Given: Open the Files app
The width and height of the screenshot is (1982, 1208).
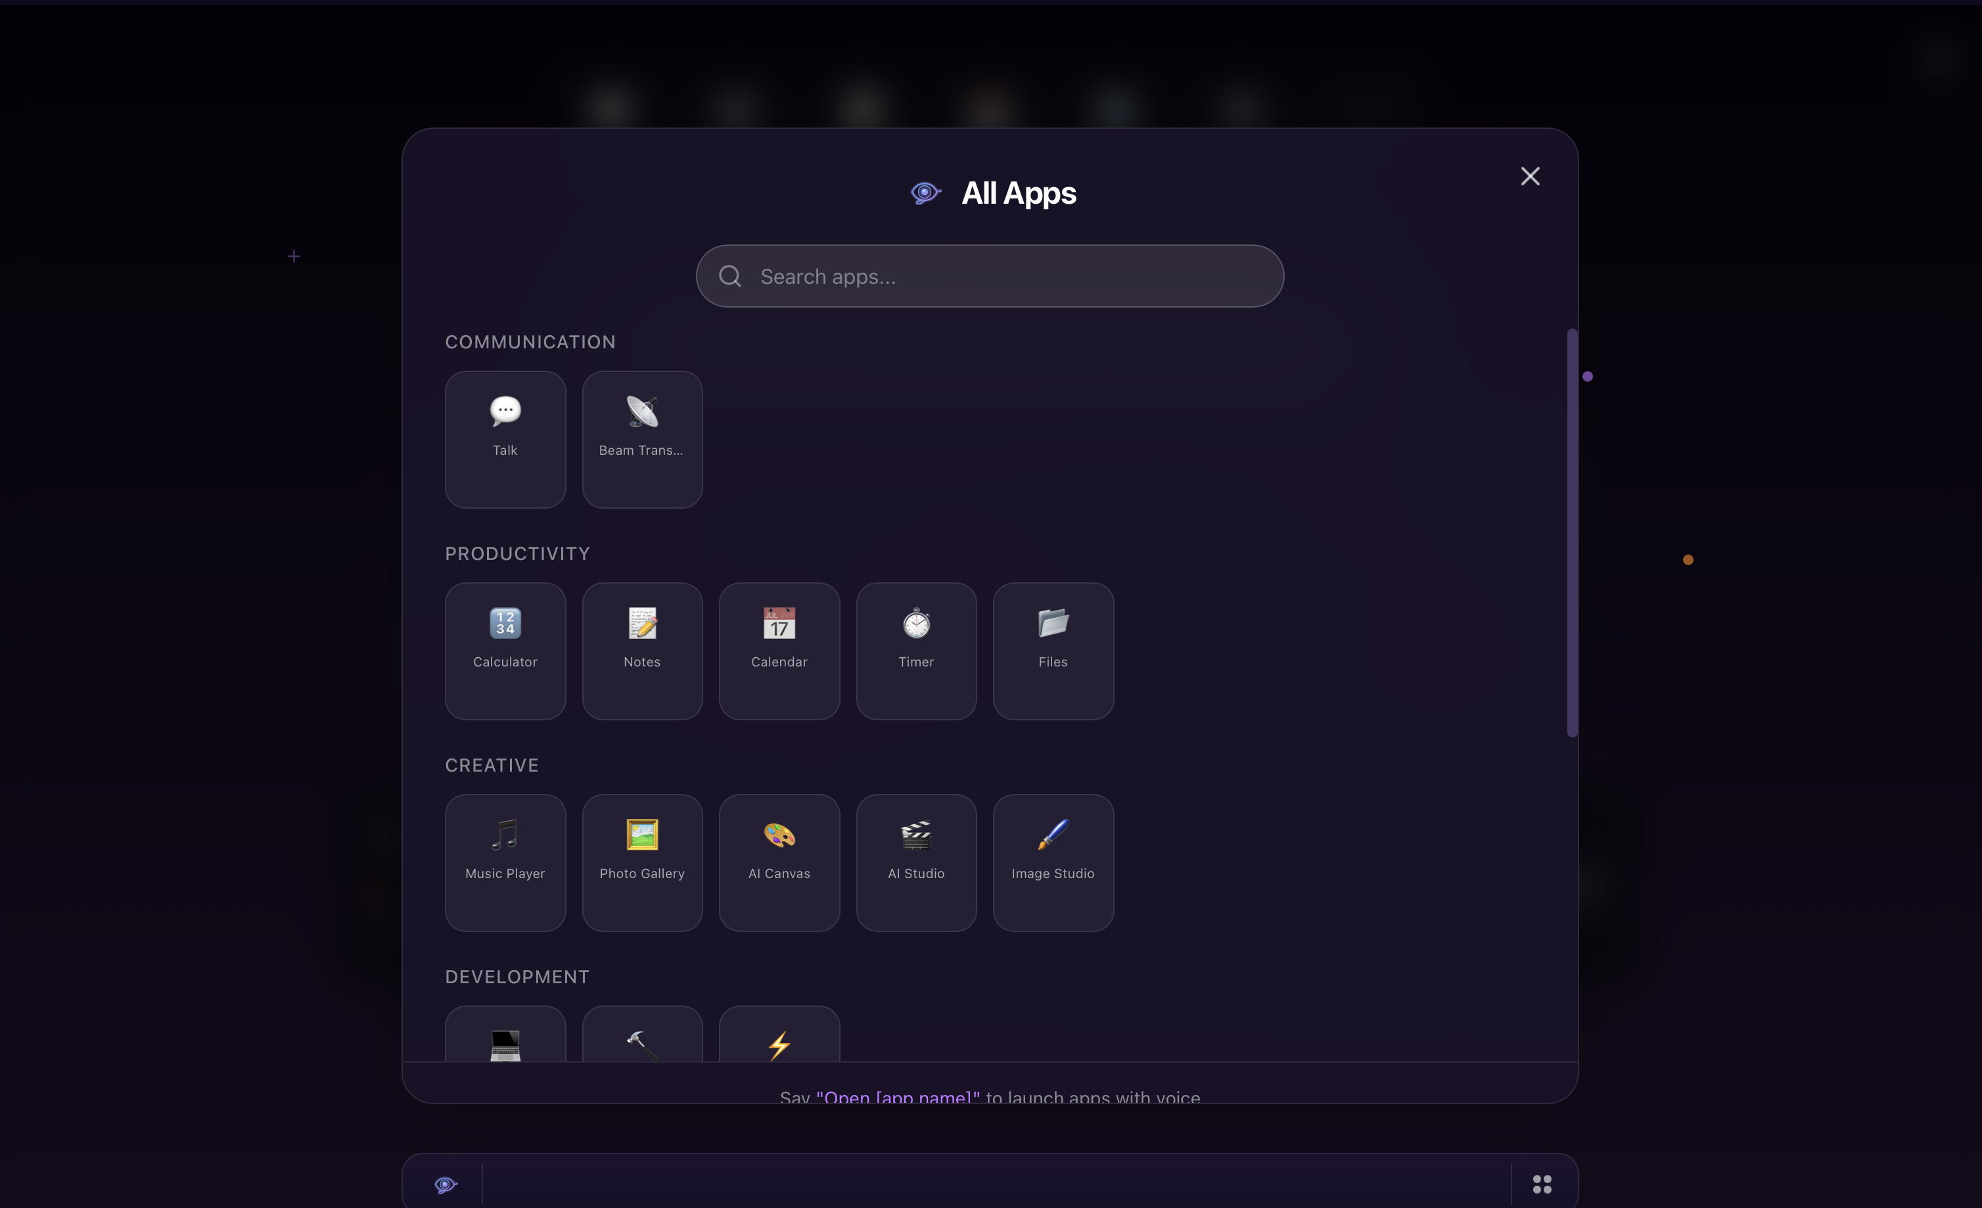Looking at the screenshot, I should pyautogui.click(x=1053, y=651).
